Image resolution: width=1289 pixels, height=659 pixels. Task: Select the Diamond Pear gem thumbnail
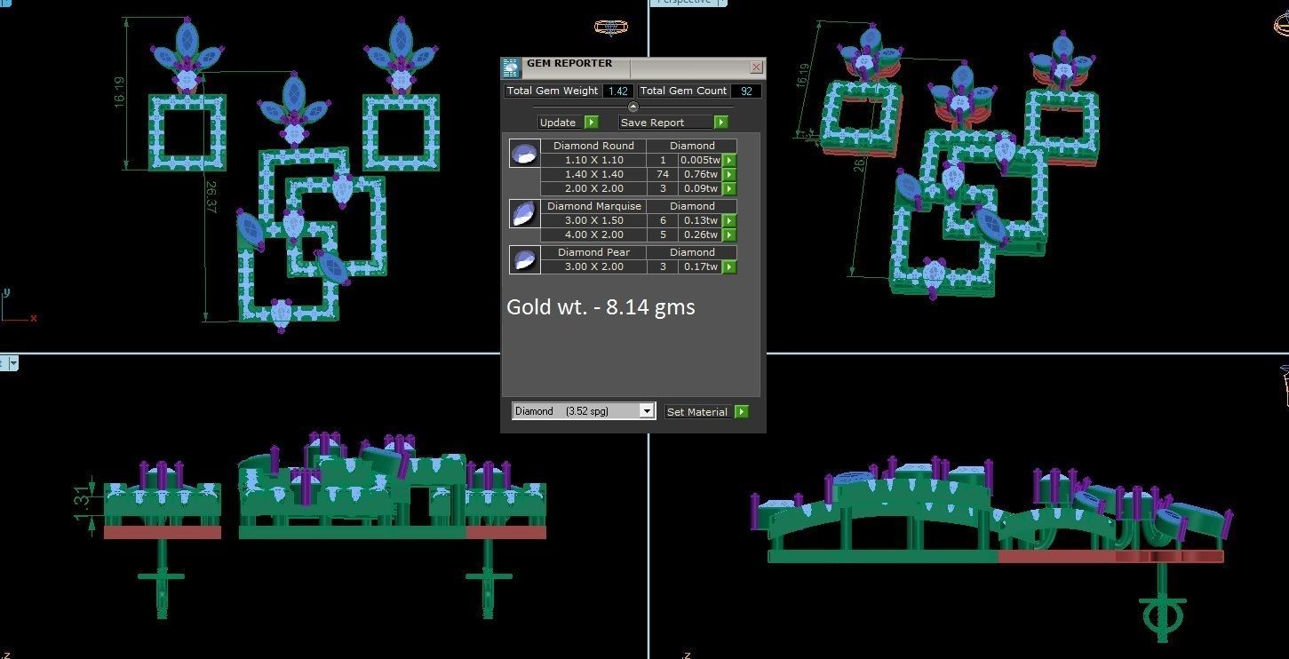click(524, 259)
